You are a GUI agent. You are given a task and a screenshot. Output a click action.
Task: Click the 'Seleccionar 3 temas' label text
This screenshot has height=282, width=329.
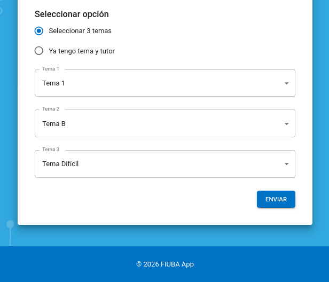(80, 31)
